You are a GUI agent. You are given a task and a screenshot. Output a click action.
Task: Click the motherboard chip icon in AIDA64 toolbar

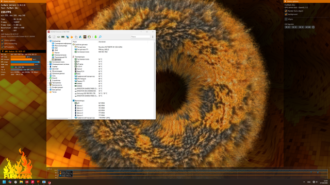tap(58, 37)
